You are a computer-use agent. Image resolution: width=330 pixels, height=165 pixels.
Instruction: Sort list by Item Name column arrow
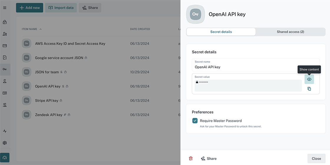tap(40, 29)
